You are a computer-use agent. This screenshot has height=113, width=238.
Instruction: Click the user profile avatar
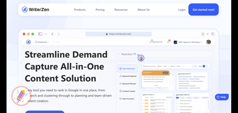click(x=208, y=42)
